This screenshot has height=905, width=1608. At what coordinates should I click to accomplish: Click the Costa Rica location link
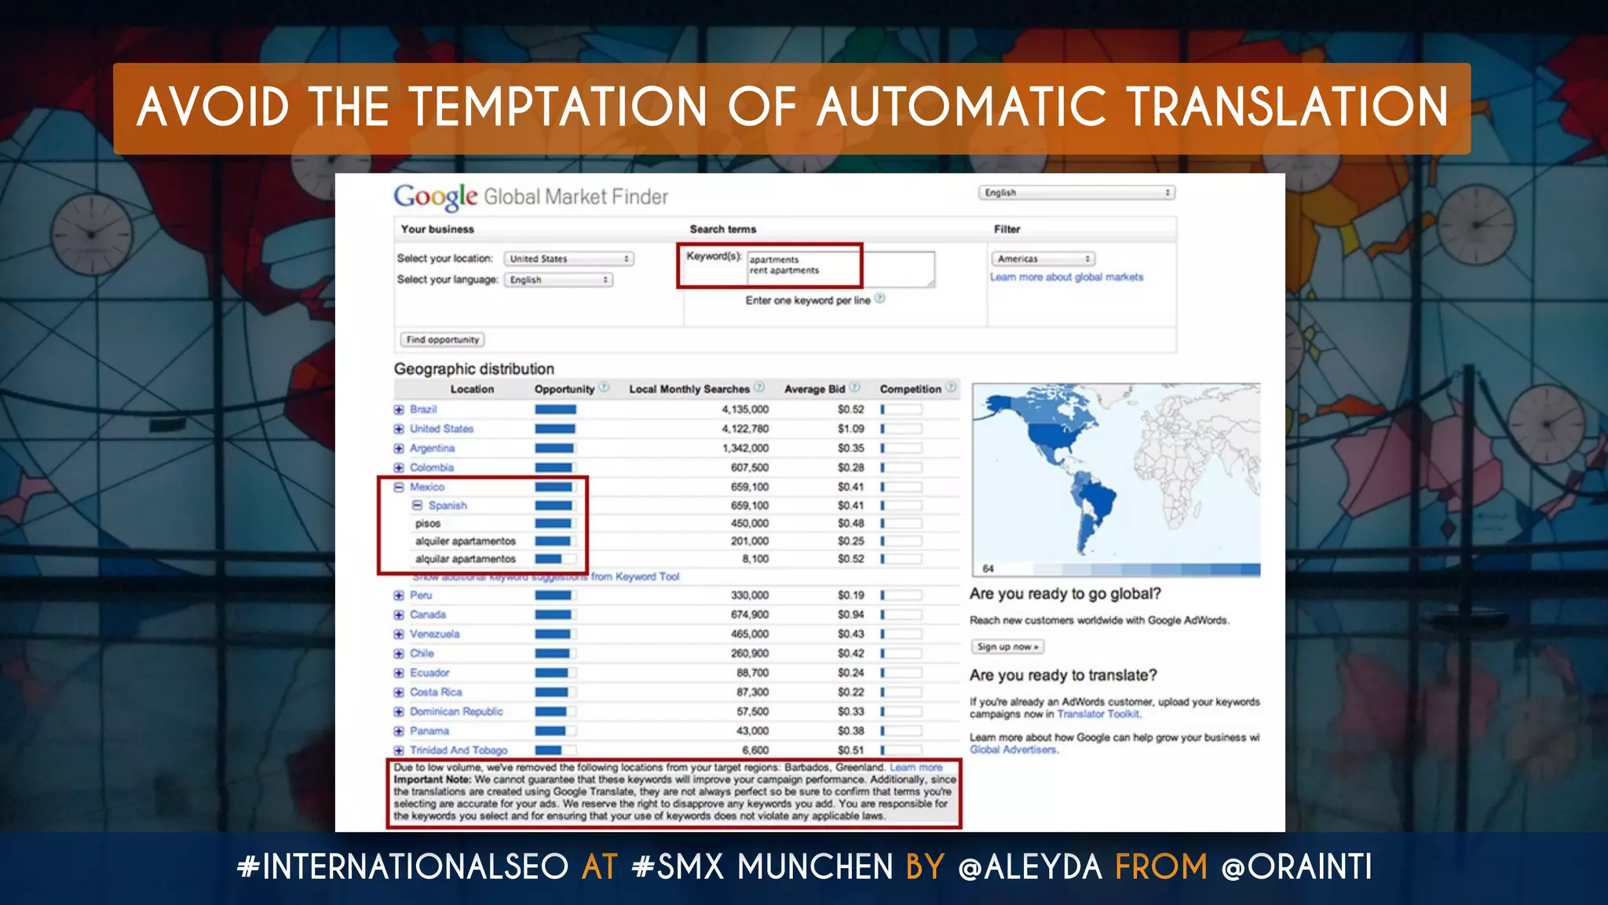(x=436, y=692)
